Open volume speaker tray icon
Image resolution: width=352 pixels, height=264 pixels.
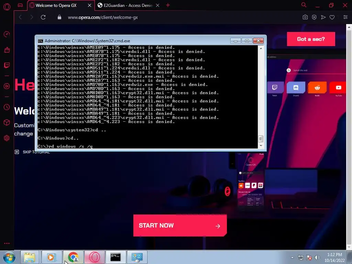(317, 257)
